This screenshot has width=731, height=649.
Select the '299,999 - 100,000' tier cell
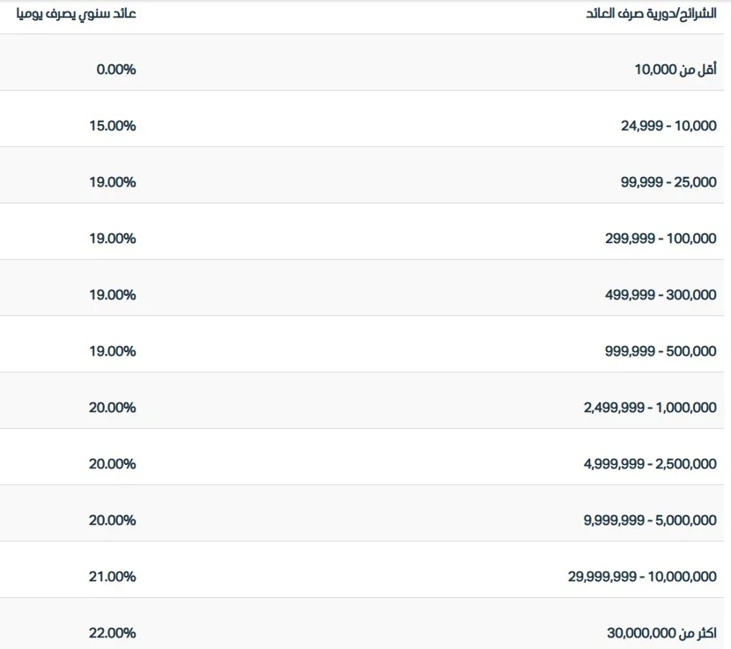pyautogui.click(x=661, y=239)
